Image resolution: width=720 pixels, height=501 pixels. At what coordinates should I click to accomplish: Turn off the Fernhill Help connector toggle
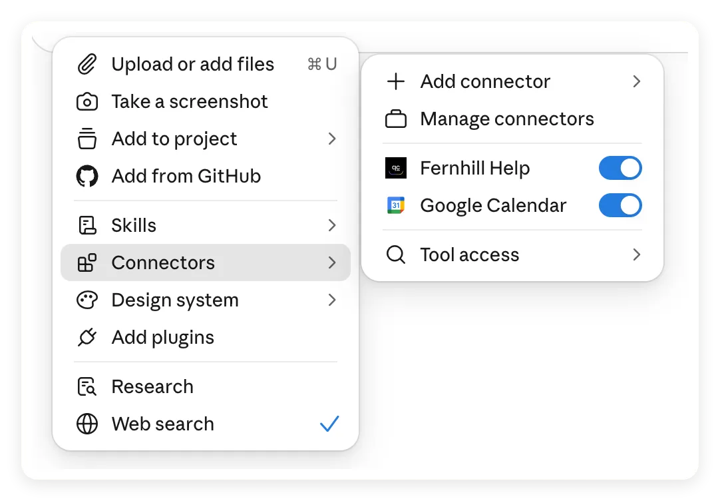[620, 168]
